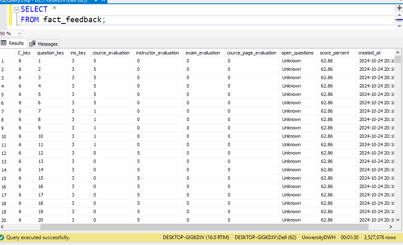Screen dimensions: 403x245
Task: Click the editor split-window handle icon
Action: click(x=399, y=8)
